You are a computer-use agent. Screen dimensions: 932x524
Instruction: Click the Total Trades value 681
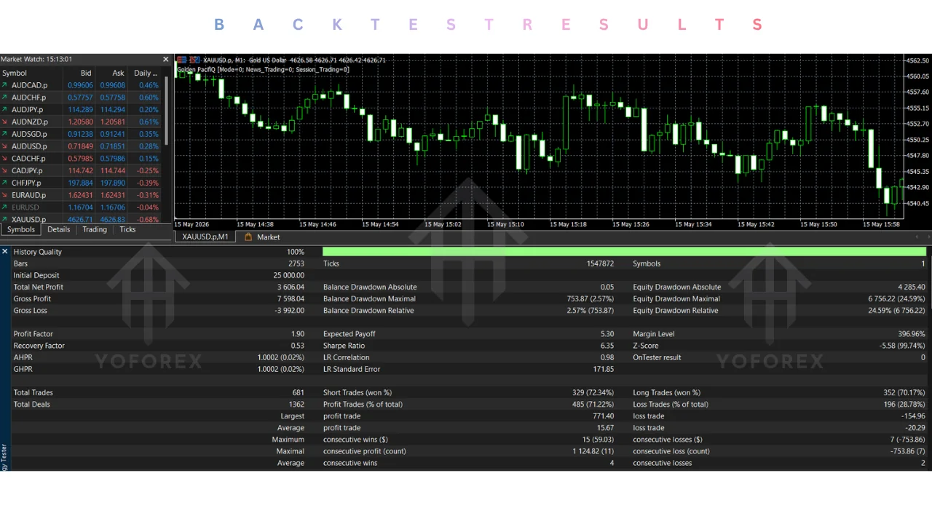(x=298, y=392)
